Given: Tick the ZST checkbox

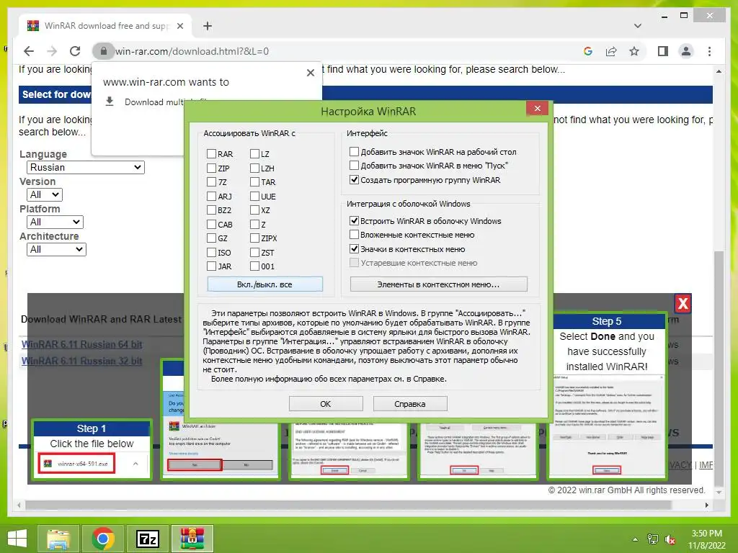Looking at the screenshot, I should (x=254, y=253).
